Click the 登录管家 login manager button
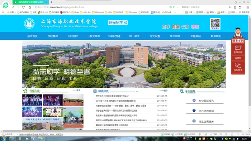Image resolution: width=251 pixels, height=141 pixels. click(x=244, y=12)
